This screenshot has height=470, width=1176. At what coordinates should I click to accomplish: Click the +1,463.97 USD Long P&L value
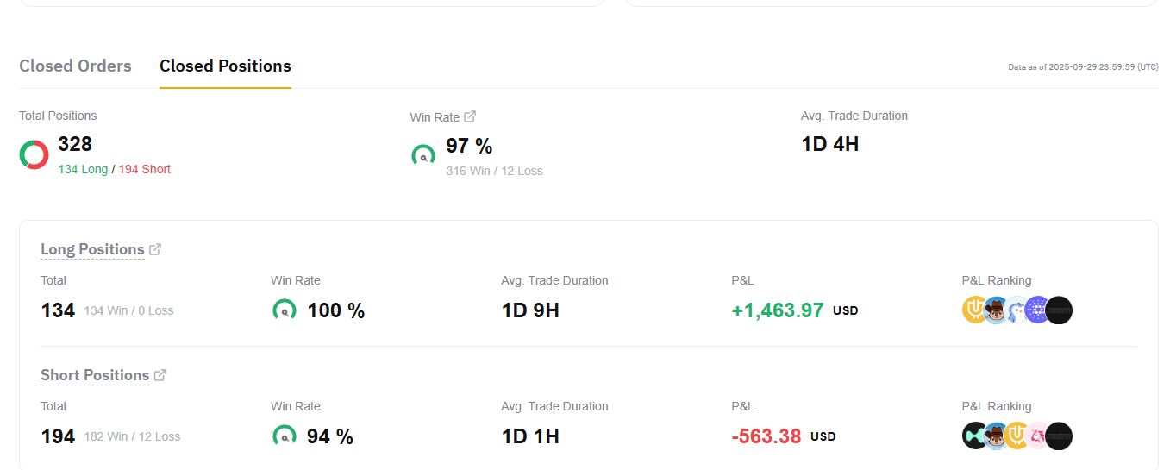[x=778, y=310]
